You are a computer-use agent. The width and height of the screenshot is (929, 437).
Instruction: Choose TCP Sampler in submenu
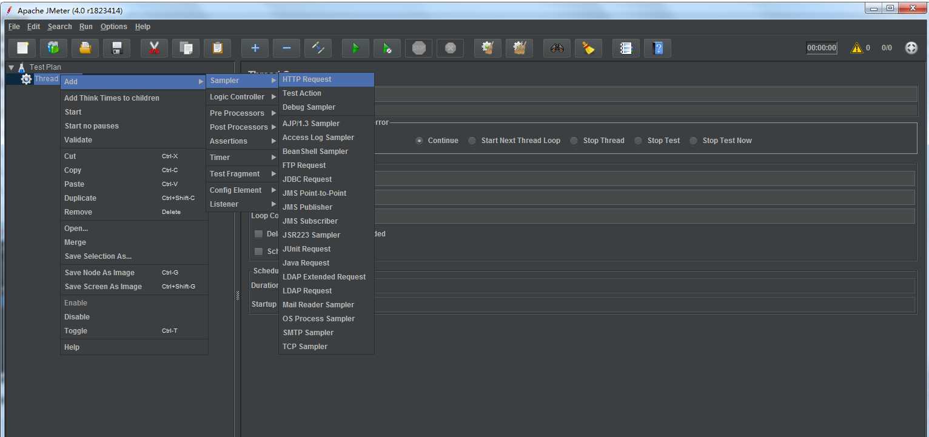pos(326,347)
